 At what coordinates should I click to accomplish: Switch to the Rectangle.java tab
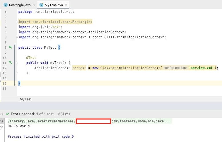point(19,5)
